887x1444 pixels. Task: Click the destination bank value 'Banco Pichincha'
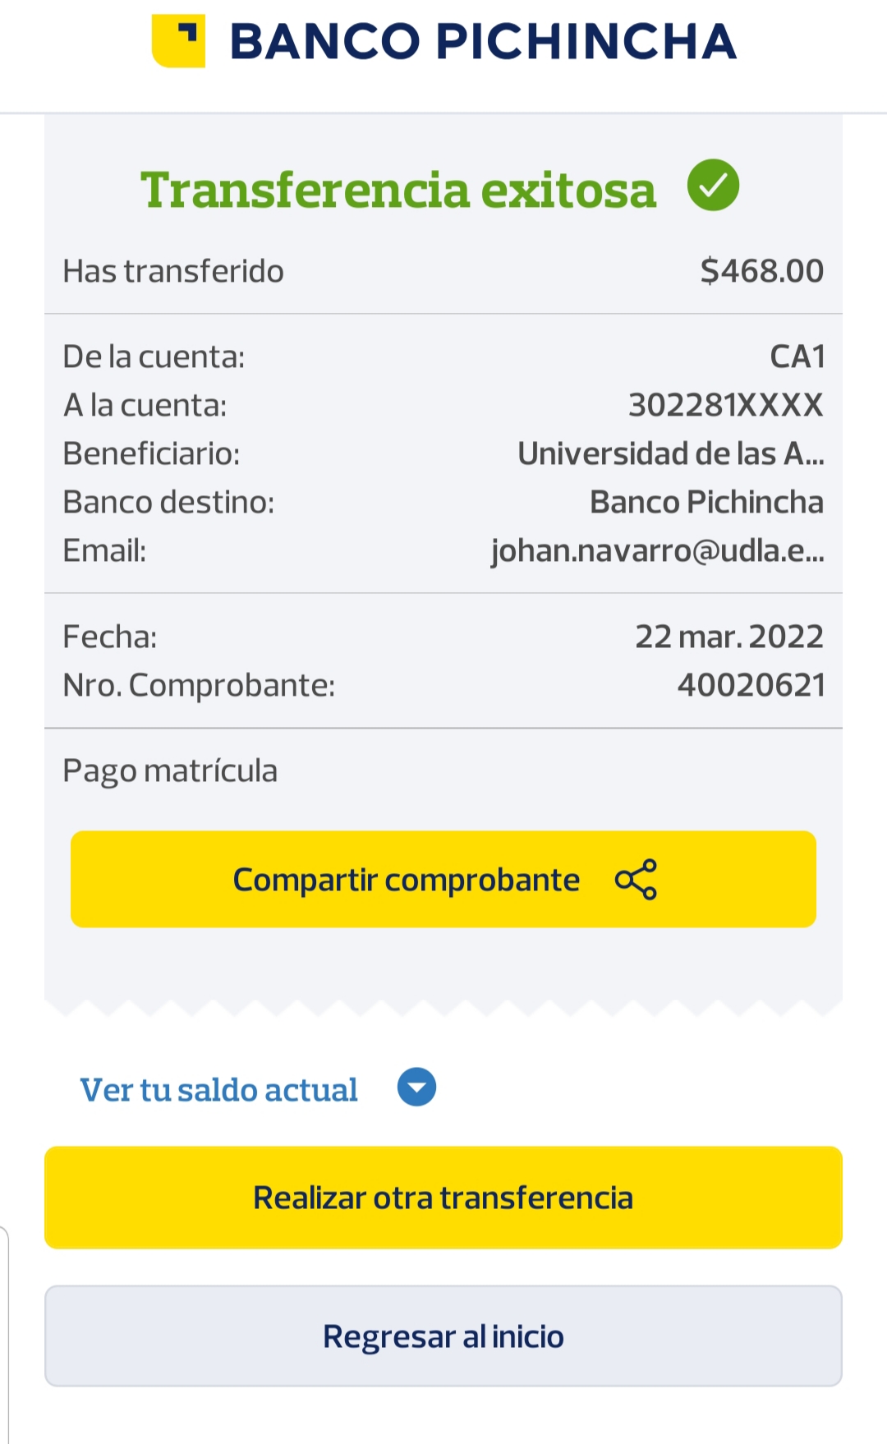[706, 502]
